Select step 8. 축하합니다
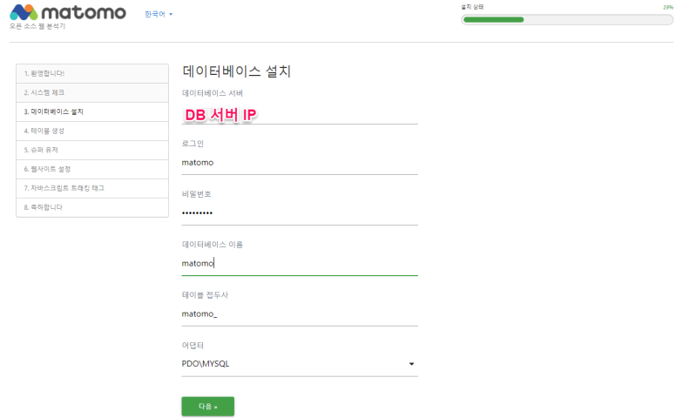This screenshot has height=418, width=697. [x=92, y=207]
